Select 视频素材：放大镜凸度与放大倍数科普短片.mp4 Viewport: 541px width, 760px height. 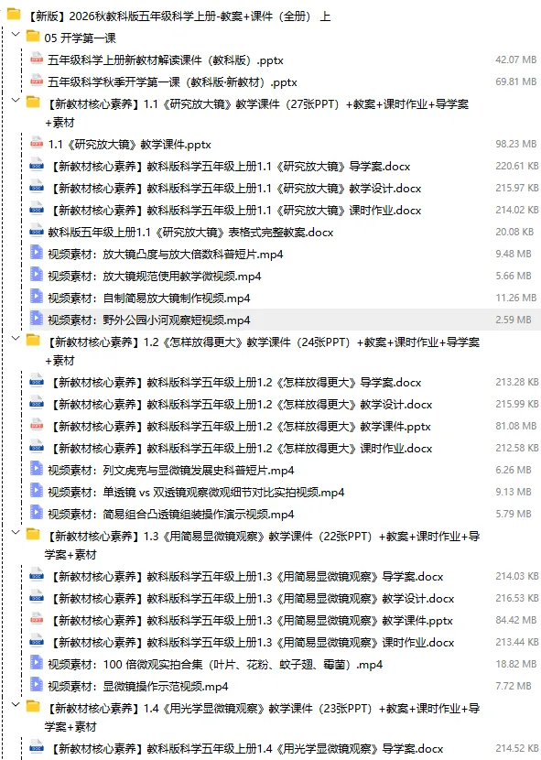tap(166, 254)
